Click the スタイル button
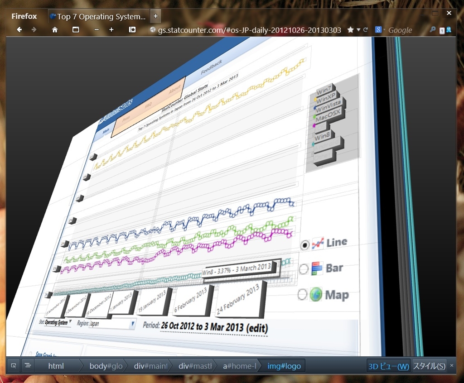The width and height of the screenshot is (464, 383). coord(429,366)
